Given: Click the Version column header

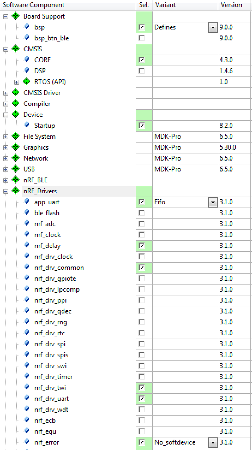Looking at the screenshot, I should (x=231, y=5).
